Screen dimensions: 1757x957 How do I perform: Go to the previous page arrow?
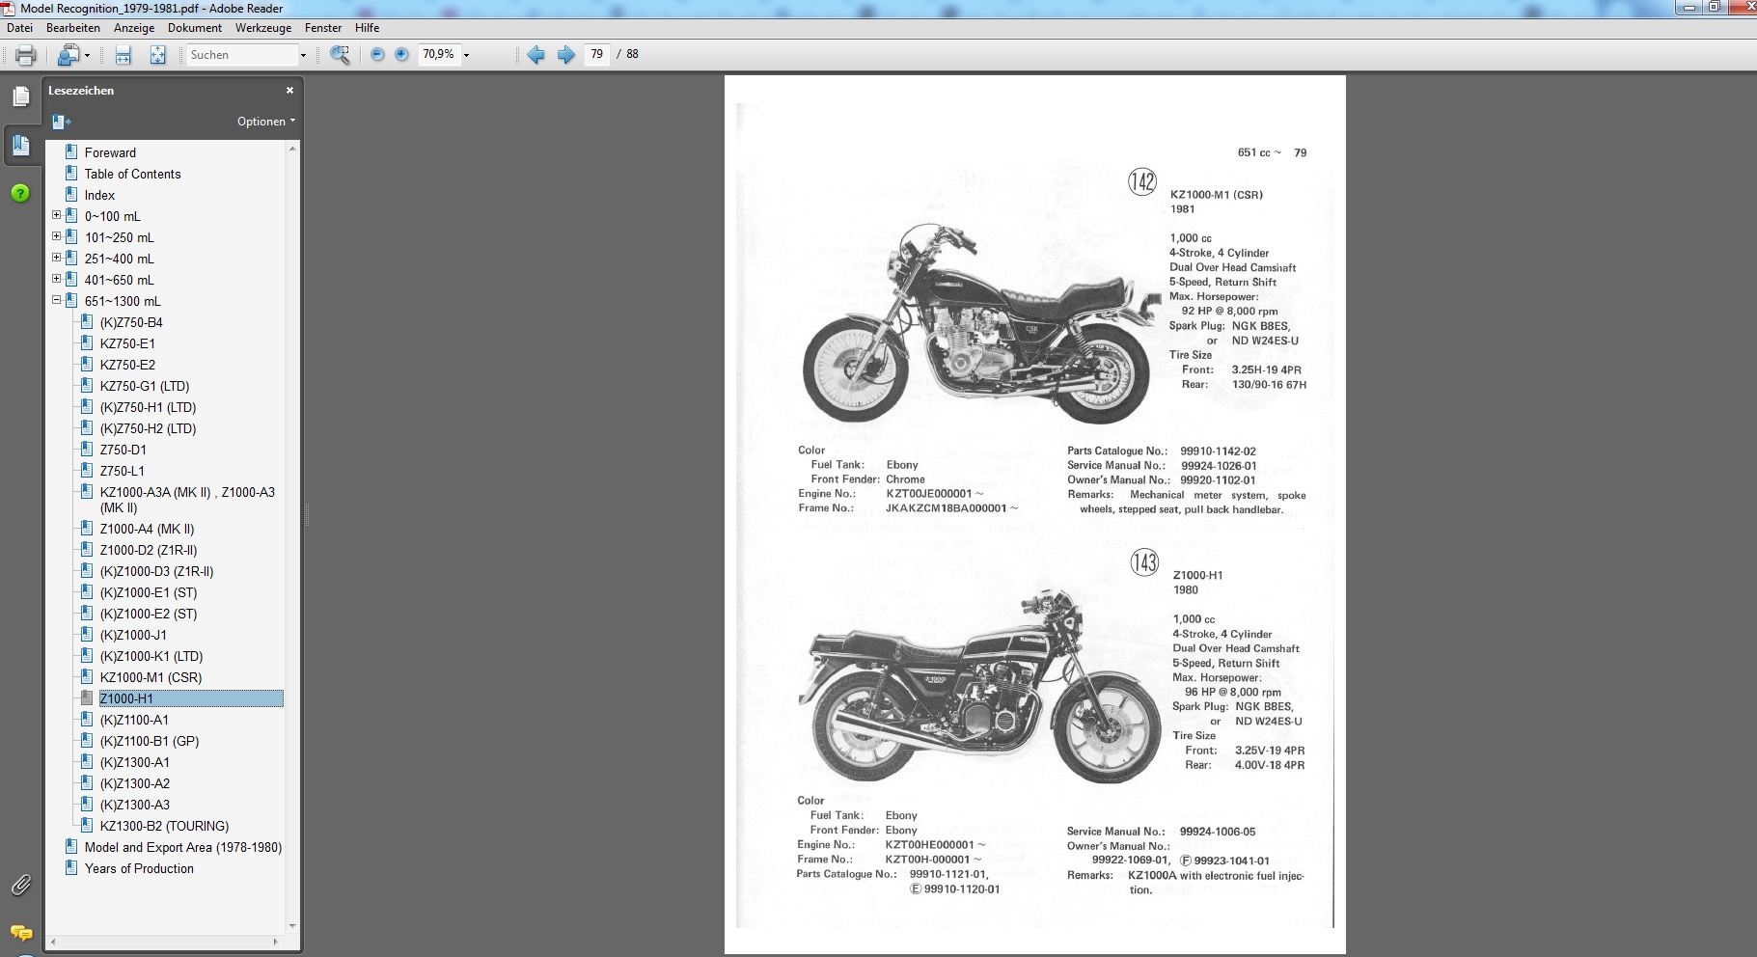tap(535, 55)
